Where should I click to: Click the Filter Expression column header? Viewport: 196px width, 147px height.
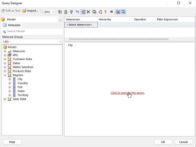(x=175, y=19)
